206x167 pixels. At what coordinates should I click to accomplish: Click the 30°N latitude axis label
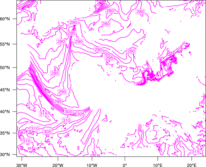(5, 155)
